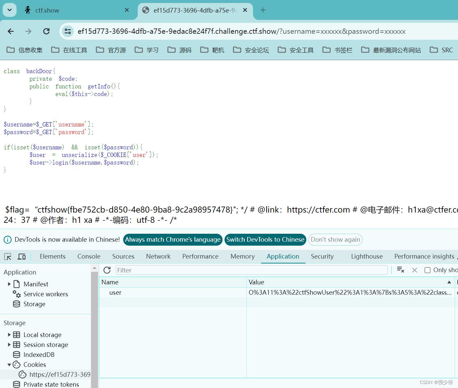Click the browser Back arrow
Viewport: 458px width, 388px height.
[x=11, y=31]
